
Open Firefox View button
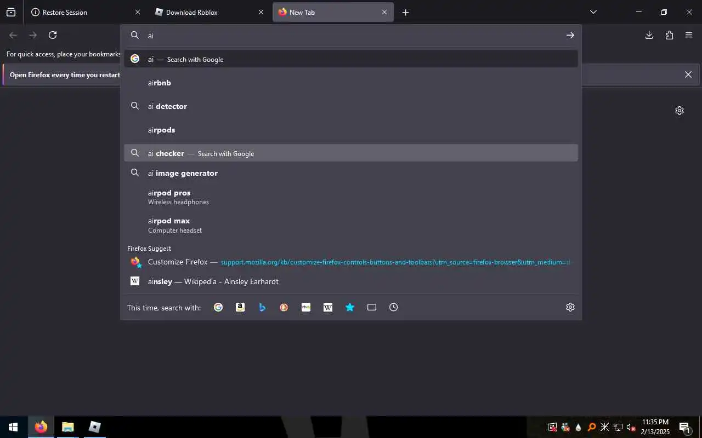tap(11, 12)
